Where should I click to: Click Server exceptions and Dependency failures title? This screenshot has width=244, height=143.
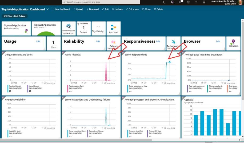pyautogui.click(x=87, y=100)
